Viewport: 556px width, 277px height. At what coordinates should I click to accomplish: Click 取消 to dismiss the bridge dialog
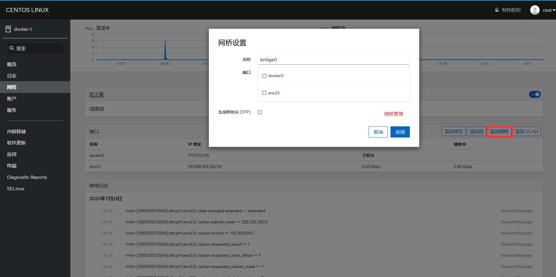pos(378,132)
